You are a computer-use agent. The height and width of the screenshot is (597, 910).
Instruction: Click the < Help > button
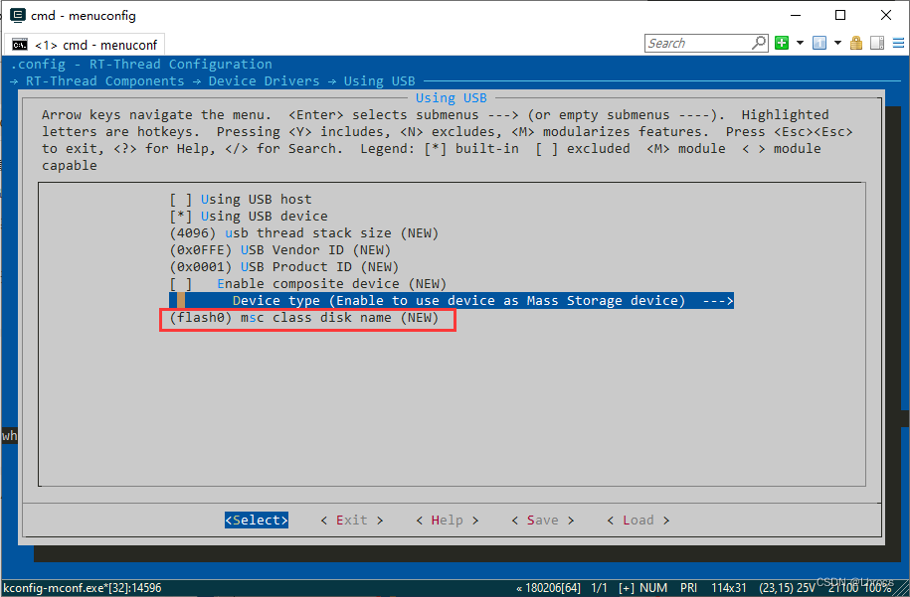click(x=447, y=520)
